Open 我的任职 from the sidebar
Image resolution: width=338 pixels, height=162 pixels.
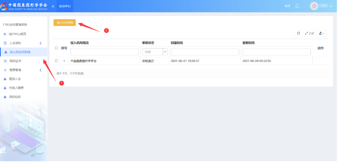click(x=15, y=97)
